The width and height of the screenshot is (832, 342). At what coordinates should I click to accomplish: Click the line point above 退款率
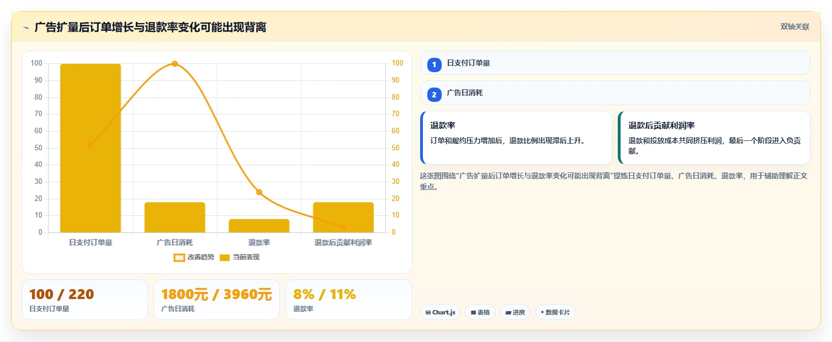pos(259,192)
